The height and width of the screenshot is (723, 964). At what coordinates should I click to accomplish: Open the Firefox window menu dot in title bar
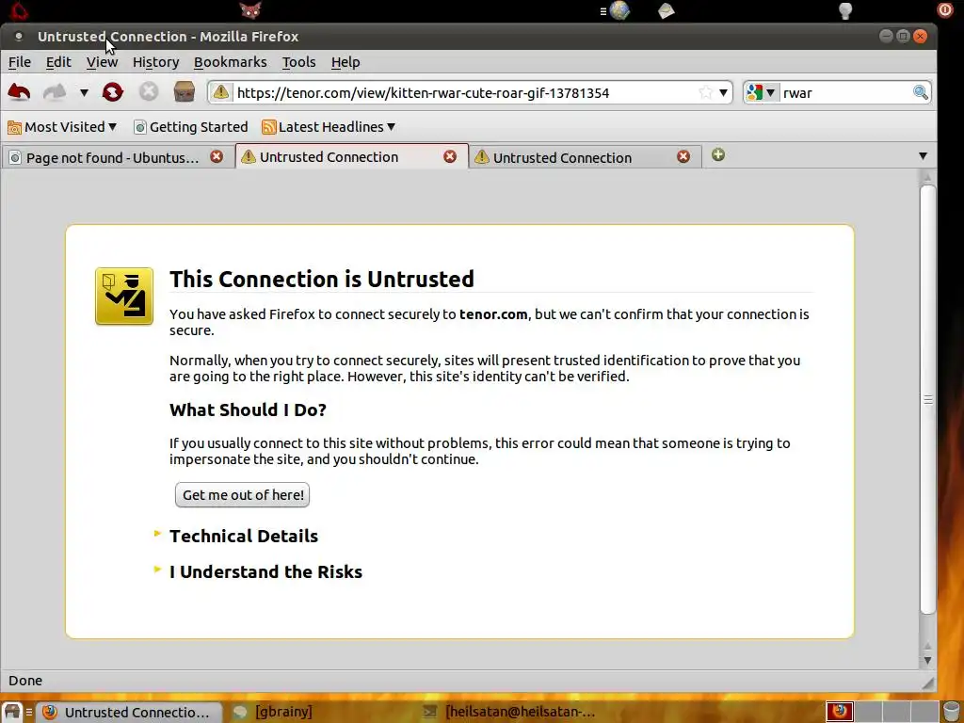19,37
